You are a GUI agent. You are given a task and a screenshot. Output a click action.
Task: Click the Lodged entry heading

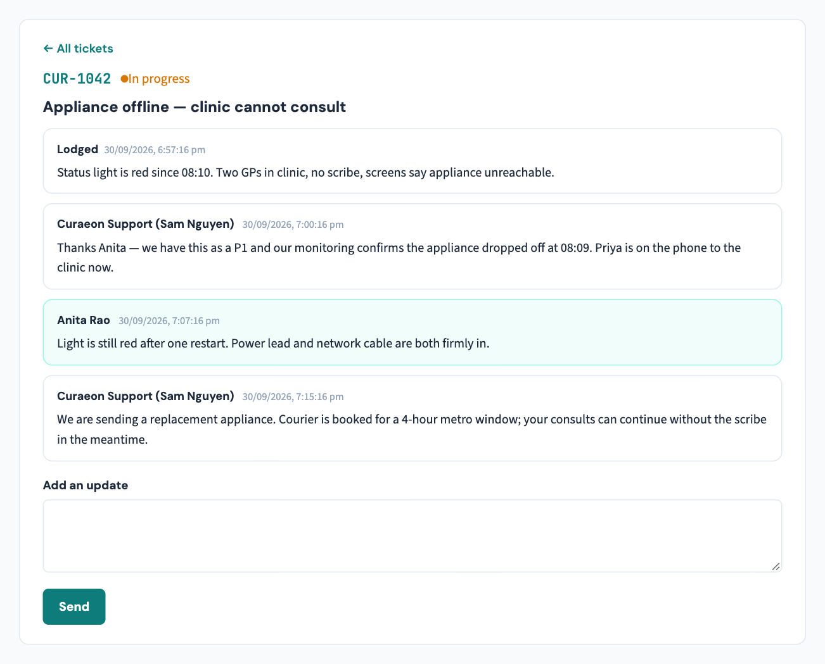[77, 149]
